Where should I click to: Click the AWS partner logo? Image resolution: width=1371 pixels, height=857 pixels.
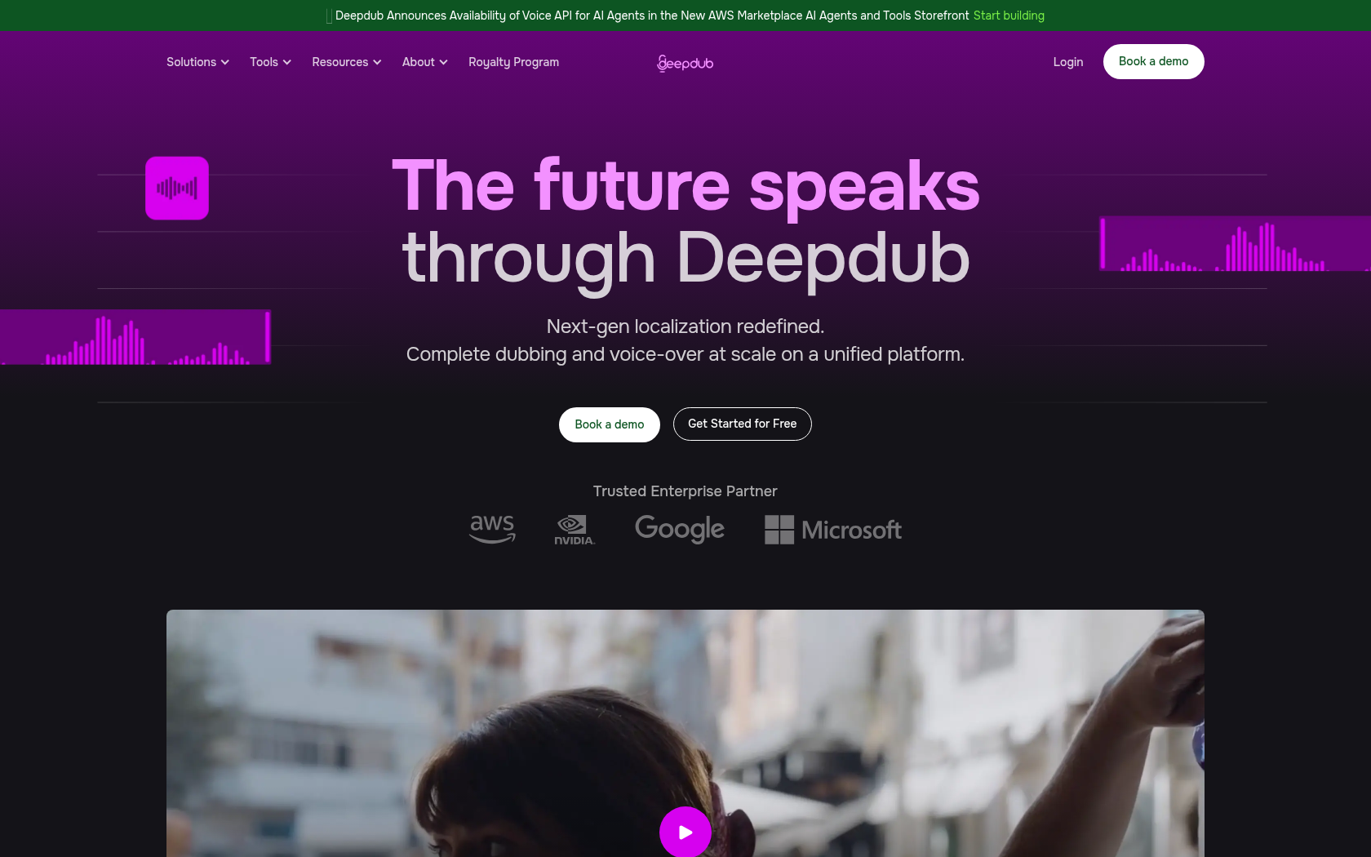pyautogui.click(x=492, y=529)
